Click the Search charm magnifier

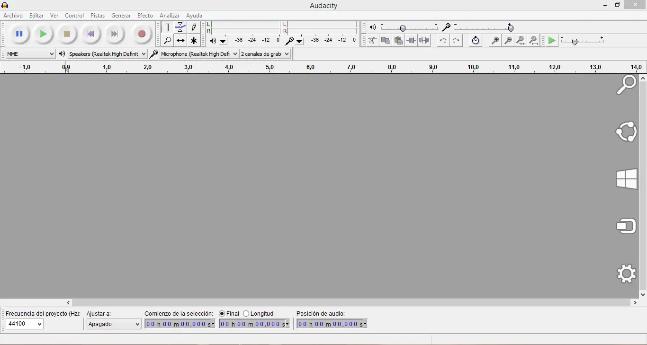[x=626, y=85]
